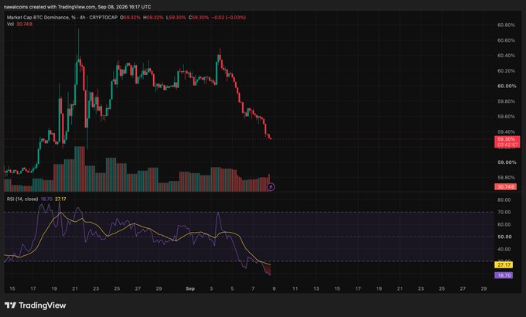Image resolution: width=526 pixels, height=317 pixels.
Task: Click the open value O59.32%
Action: (x=130, y=18)
